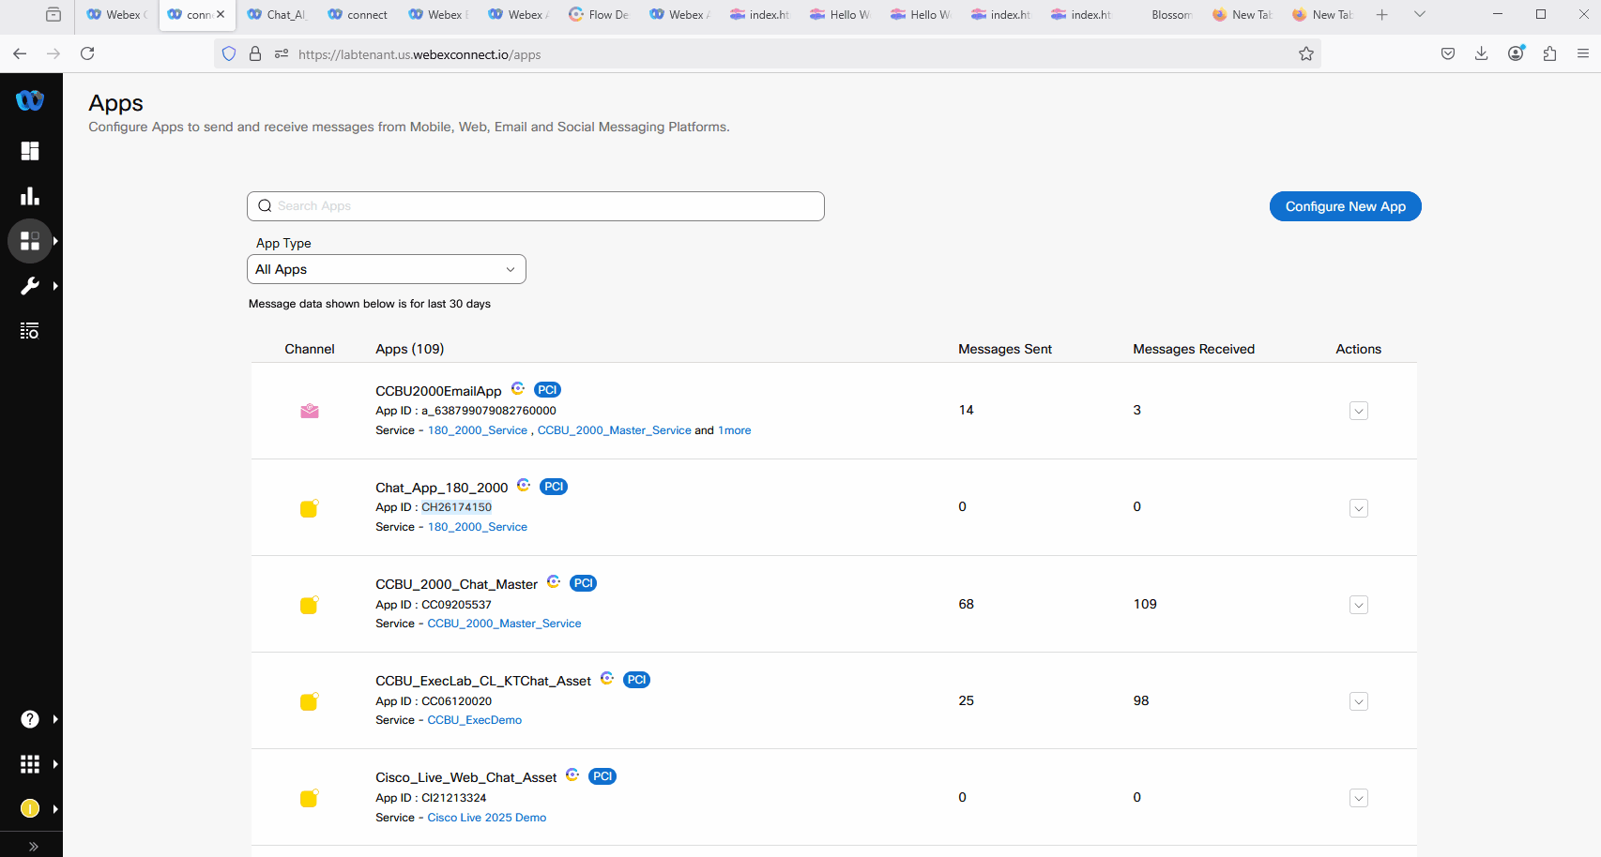Open the dashboard icon in left sidebar

click(x=30, y=151)
